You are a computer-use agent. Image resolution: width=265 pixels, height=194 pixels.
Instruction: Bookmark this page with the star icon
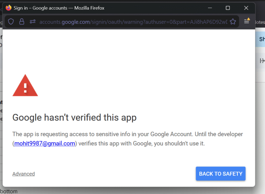[x=233, y=22]
